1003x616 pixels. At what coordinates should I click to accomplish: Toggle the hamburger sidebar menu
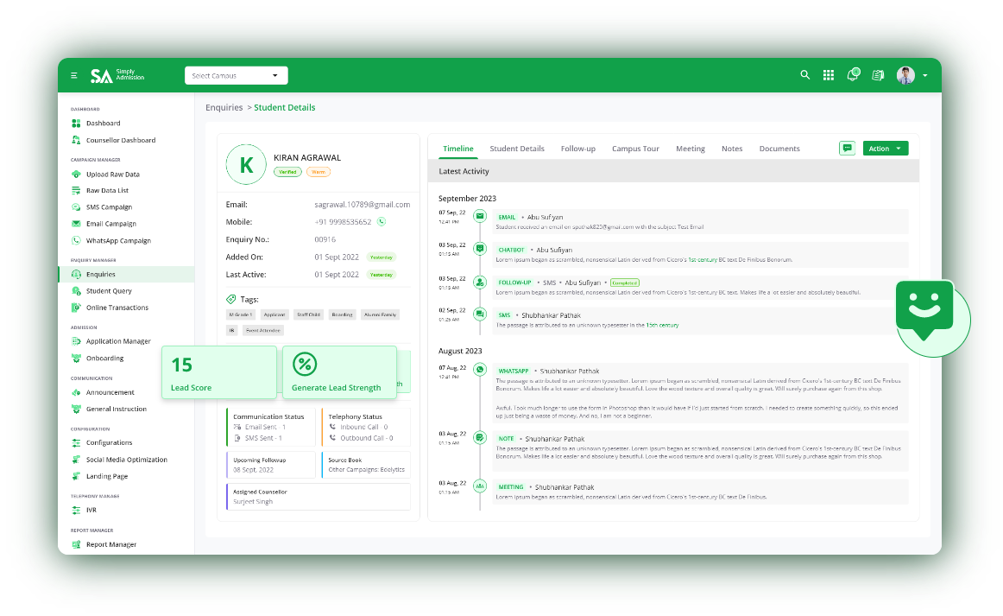74,76
